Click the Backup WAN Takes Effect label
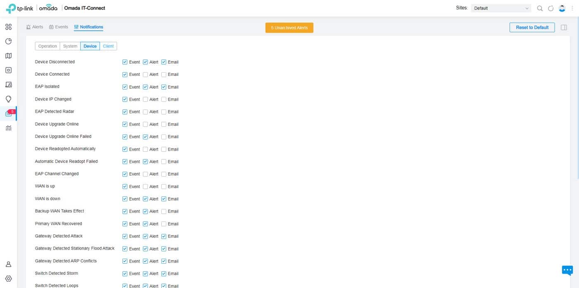The width and height of the screenshot is (579, 288). coord(60,211)
